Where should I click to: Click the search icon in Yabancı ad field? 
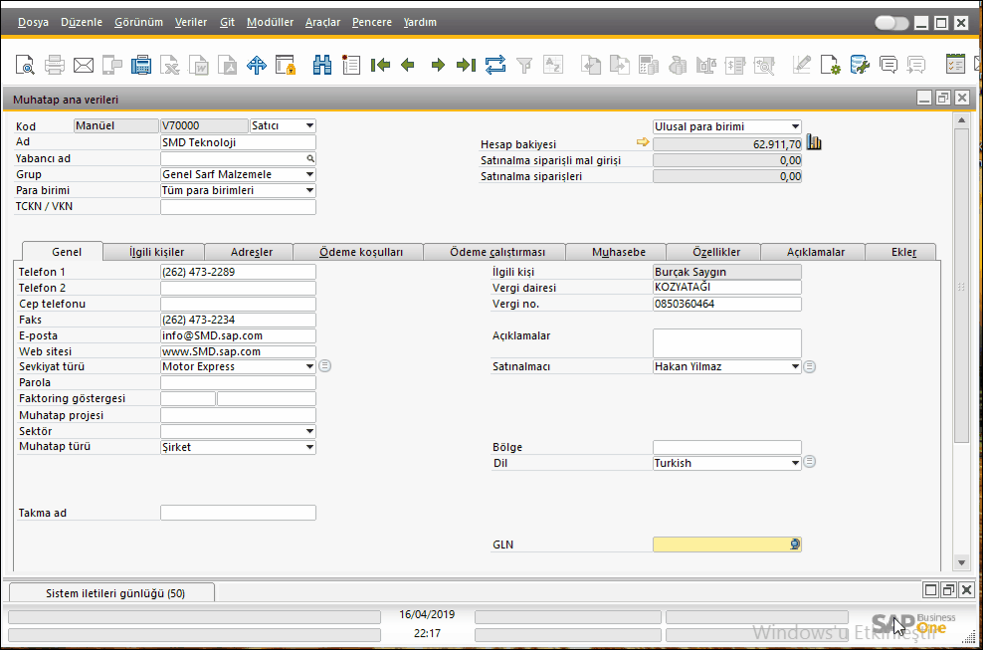coord(309,158)
